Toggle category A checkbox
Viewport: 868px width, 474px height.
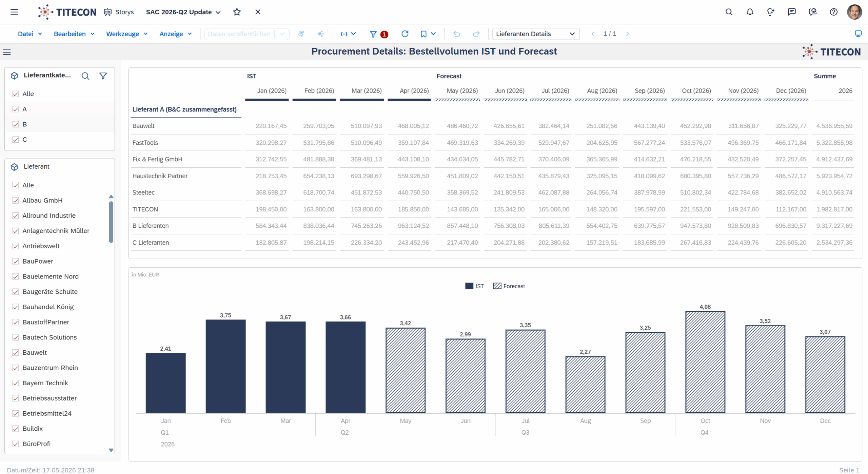pos(15,109)
